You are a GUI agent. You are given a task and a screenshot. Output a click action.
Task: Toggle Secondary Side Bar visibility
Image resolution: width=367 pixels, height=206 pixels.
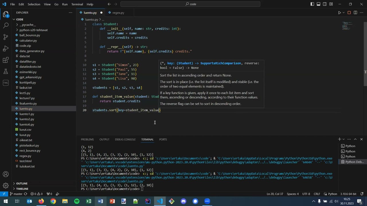click(x=325, y=4)
